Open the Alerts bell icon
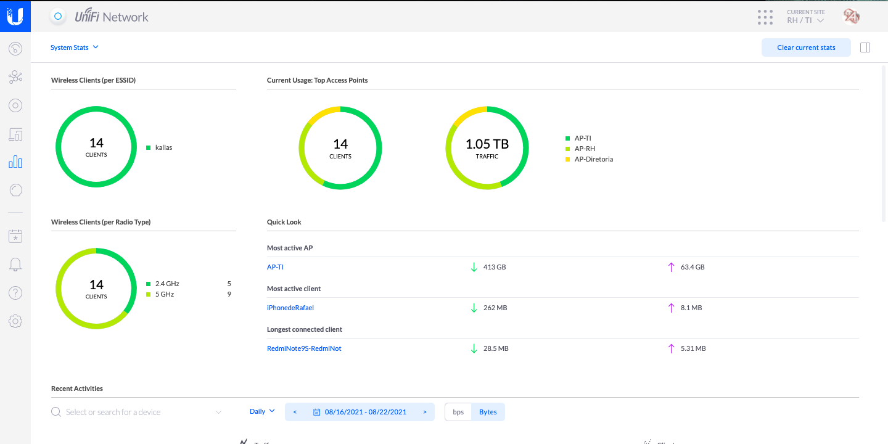888x444 pixels. [x=15, y=265]
